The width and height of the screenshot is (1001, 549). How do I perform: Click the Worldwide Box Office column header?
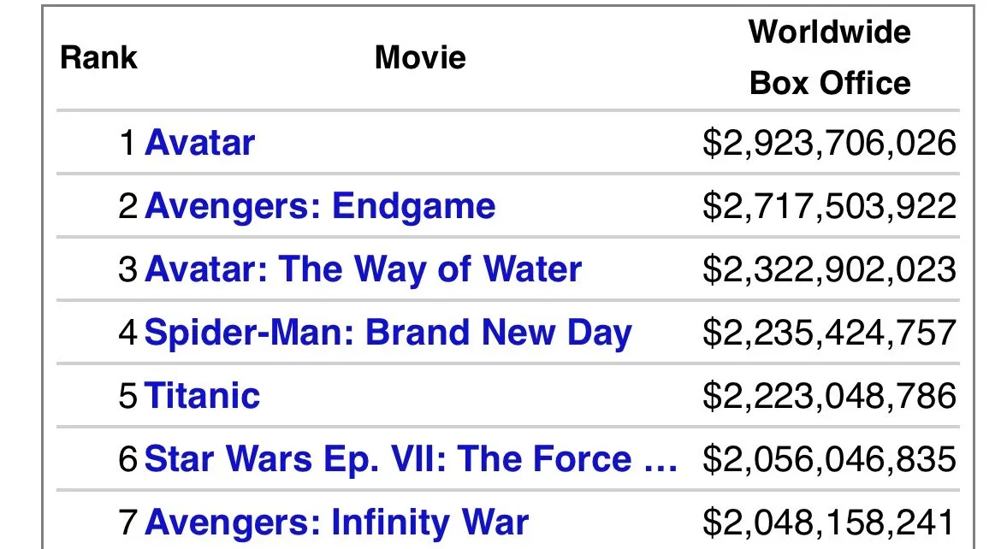click(829, 57)
